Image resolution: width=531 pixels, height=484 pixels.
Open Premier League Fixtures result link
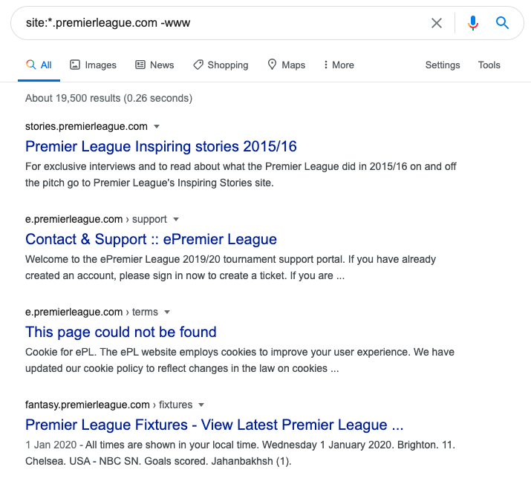coord(214,425)
